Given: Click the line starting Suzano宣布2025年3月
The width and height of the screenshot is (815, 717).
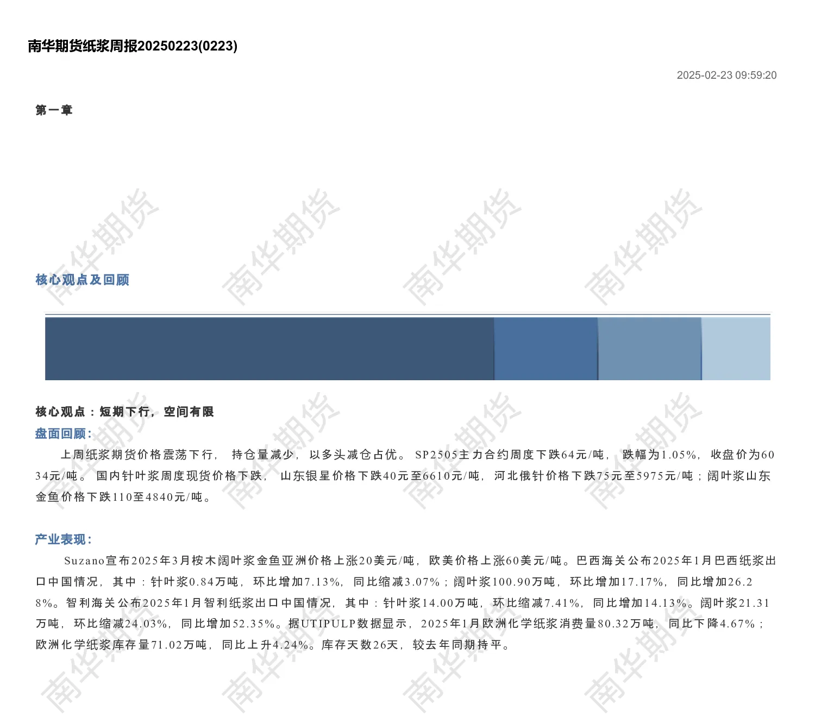Looking at the screenshot, I should pyautogui.click(x=419, y=561).
